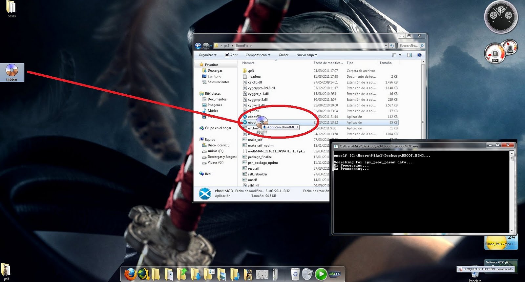The height and width of the screenshot is (282, 525).
Task: Launch the Xbox 360 console icon in dock
Action: [x=275, y=274]
